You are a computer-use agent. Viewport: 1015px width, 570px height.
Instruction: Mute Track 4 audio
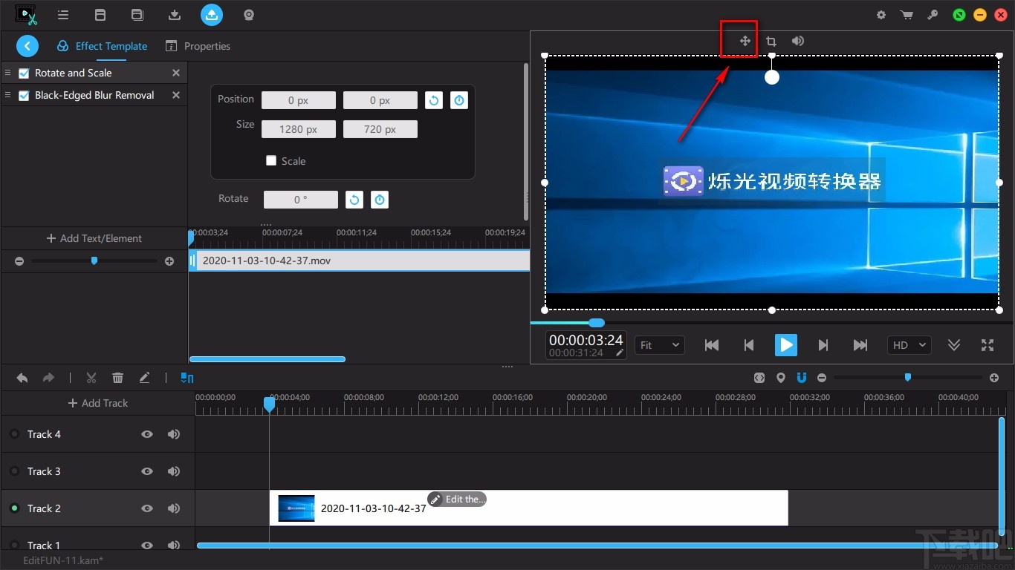(174, 434)
